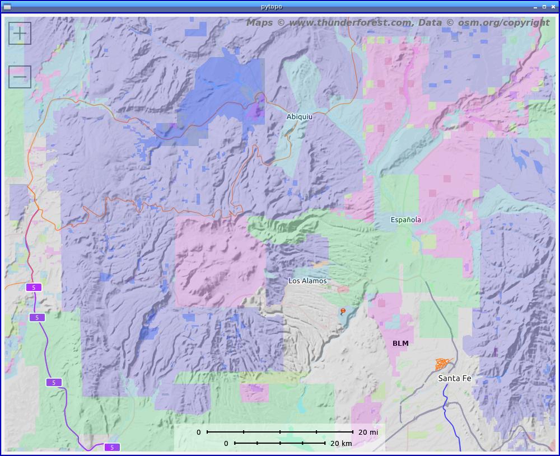This screenshot has width=560, height=456.
Task: Maximize the pytopo window
Action: point(544,7)
